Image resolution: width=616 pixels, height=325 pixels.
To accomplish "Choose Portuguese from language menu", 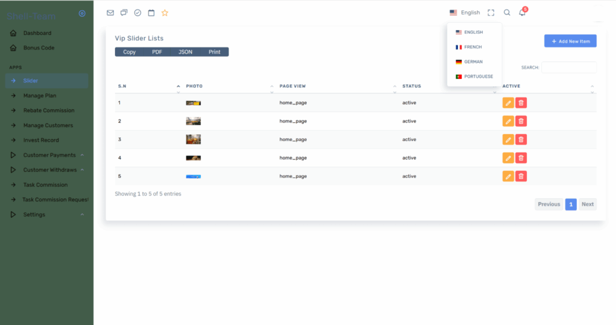I will coord(478,76).
